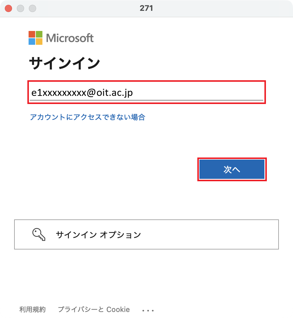Open the 利用規約 terms link

point(32,309)
